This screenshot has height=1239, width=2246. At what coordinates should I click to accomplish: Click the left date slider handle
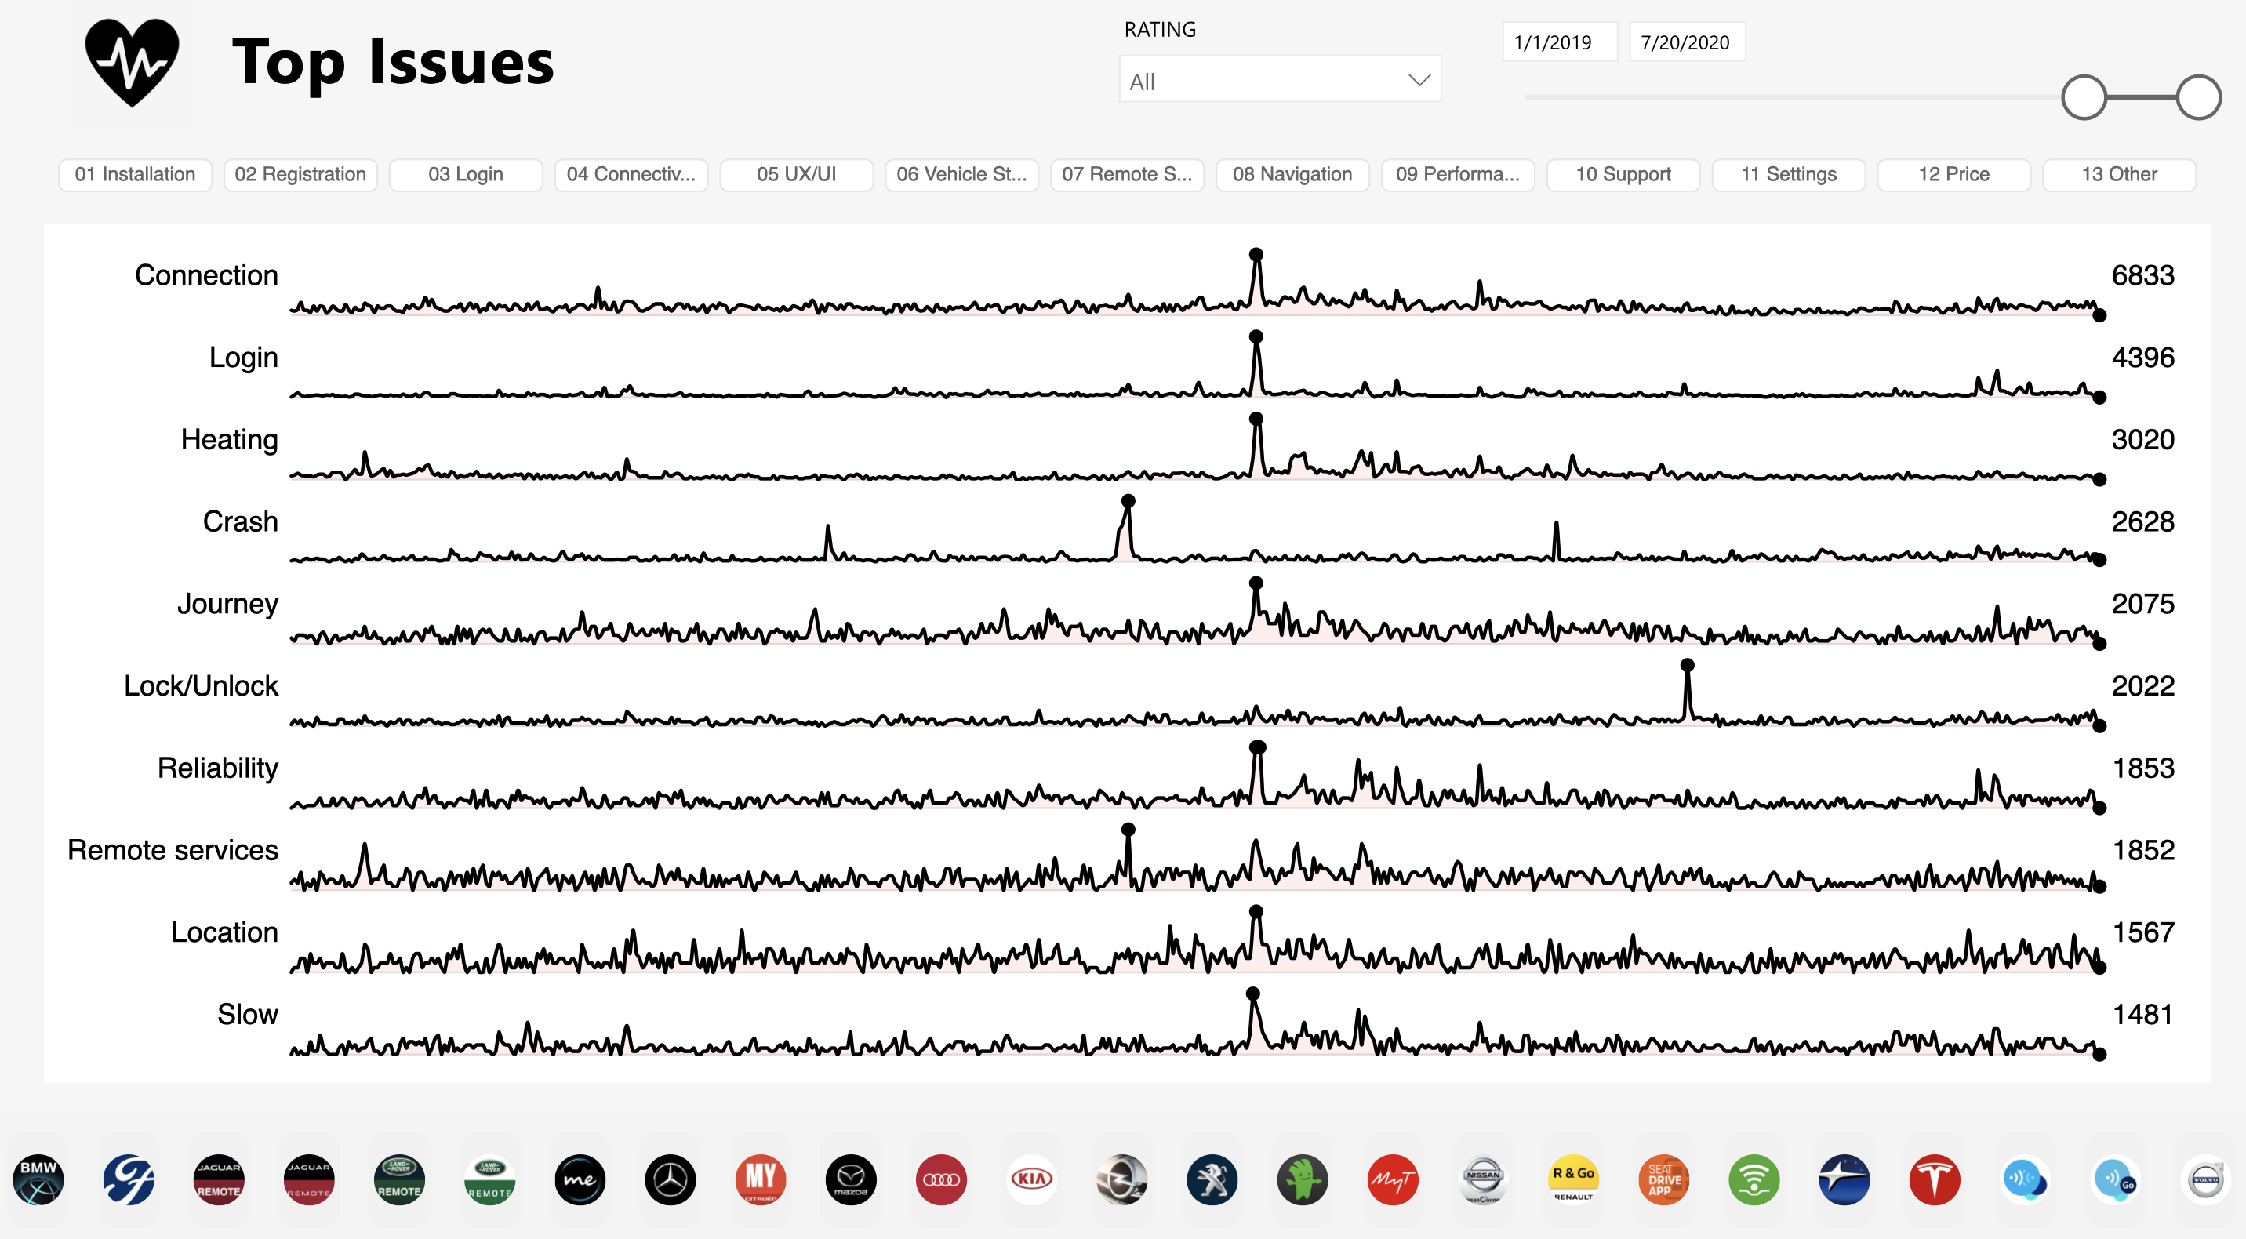[x=2084, y=96]
